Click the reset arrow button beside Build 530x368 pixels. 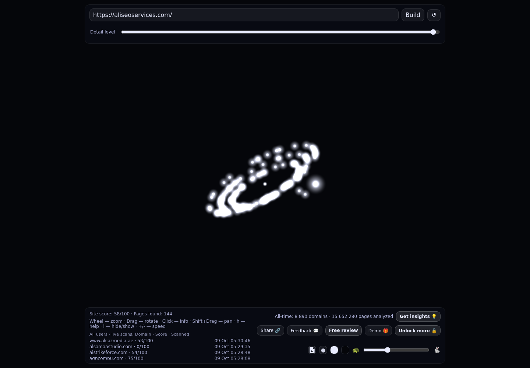pos(434,15)
